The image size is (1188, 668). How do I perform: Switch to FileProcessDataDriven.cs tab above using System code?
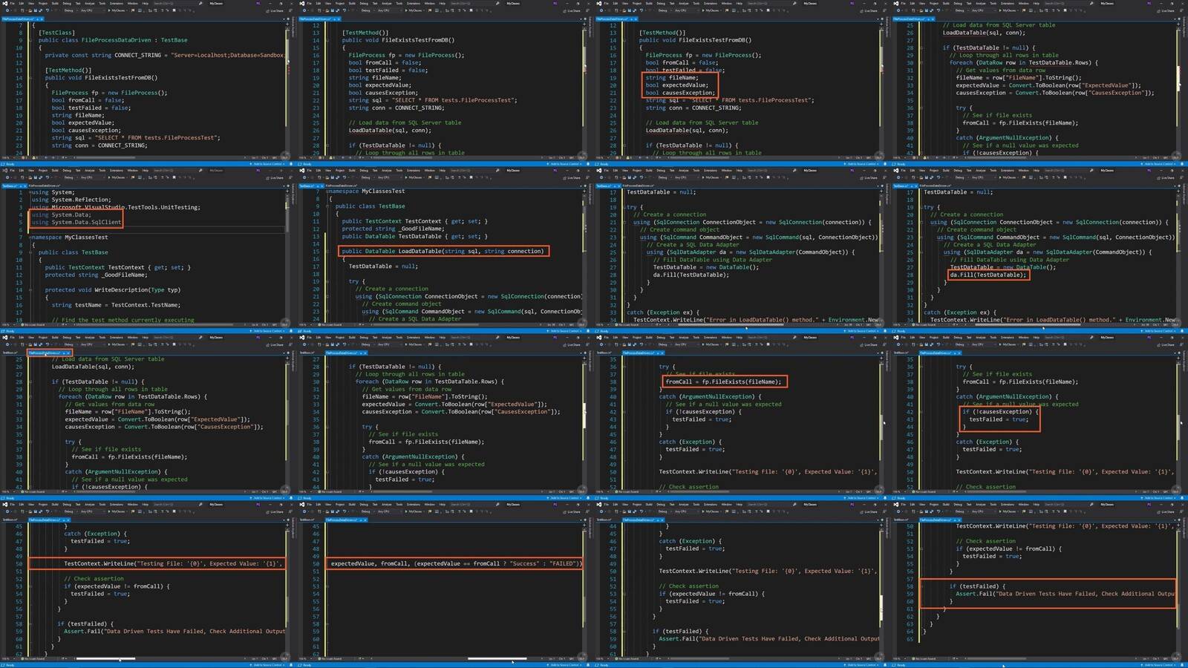pyautogui.click(x=43, y=186)
